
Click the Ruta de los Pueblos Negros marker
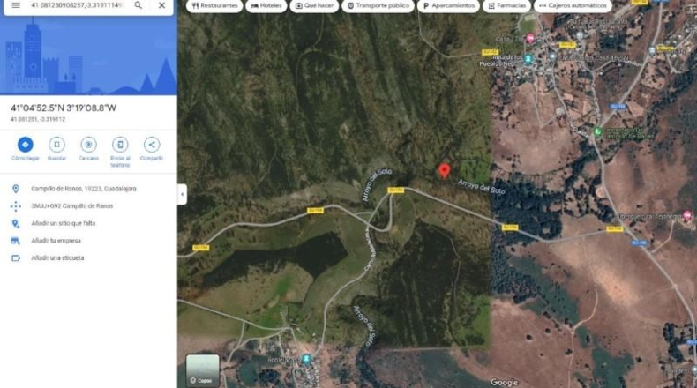click(528, 59)
